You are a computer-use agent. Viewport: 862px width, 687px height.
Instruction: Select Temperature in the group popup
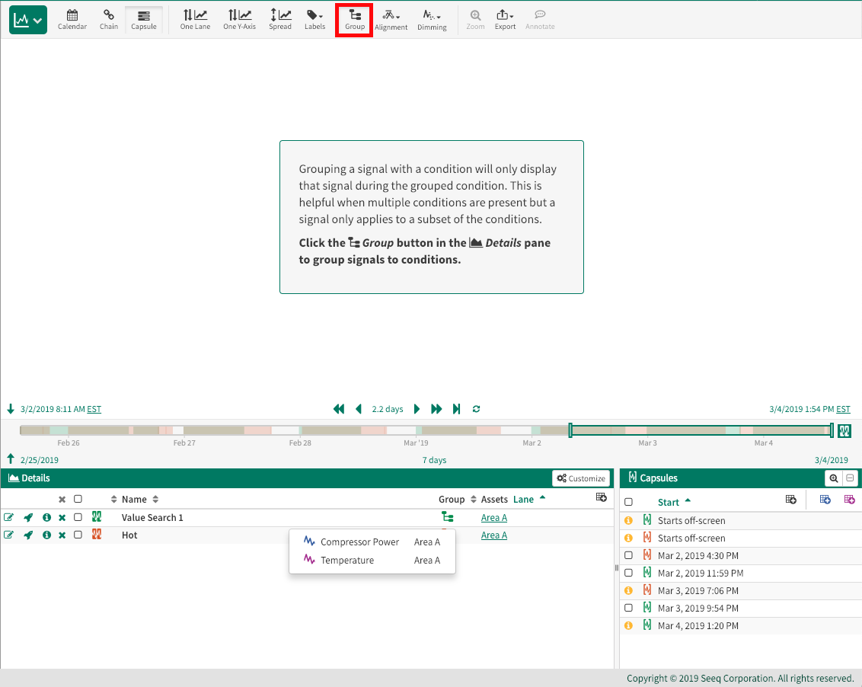point(347,561)
